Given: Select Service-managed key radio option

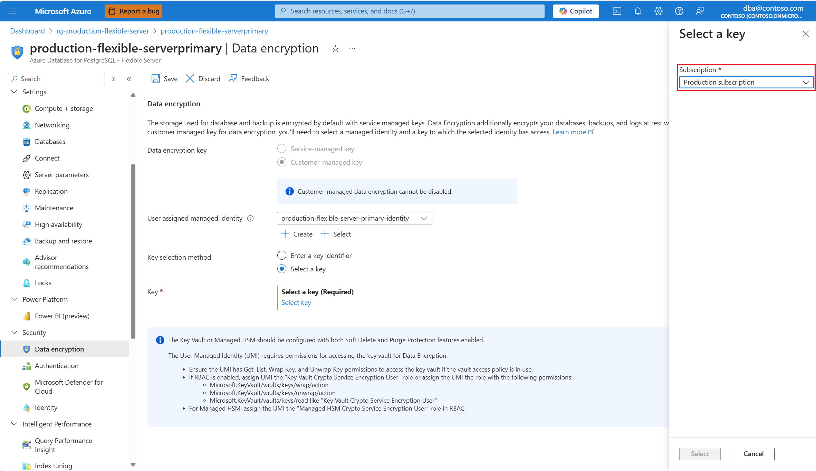Looking at the screenshot, I should pyautogui.click(x=282, y=149).
